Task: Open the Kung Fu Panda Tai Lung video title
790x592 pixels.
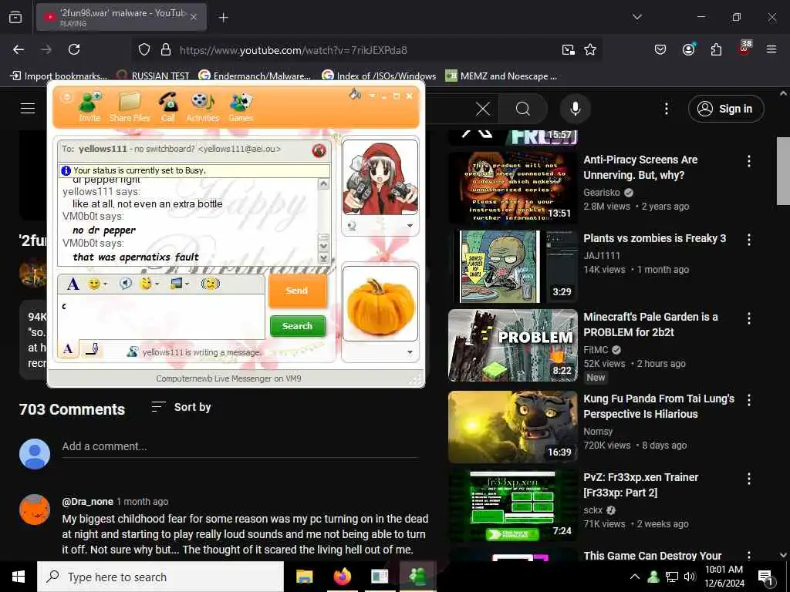Action: pyautogui.click(x=659, y=406)
